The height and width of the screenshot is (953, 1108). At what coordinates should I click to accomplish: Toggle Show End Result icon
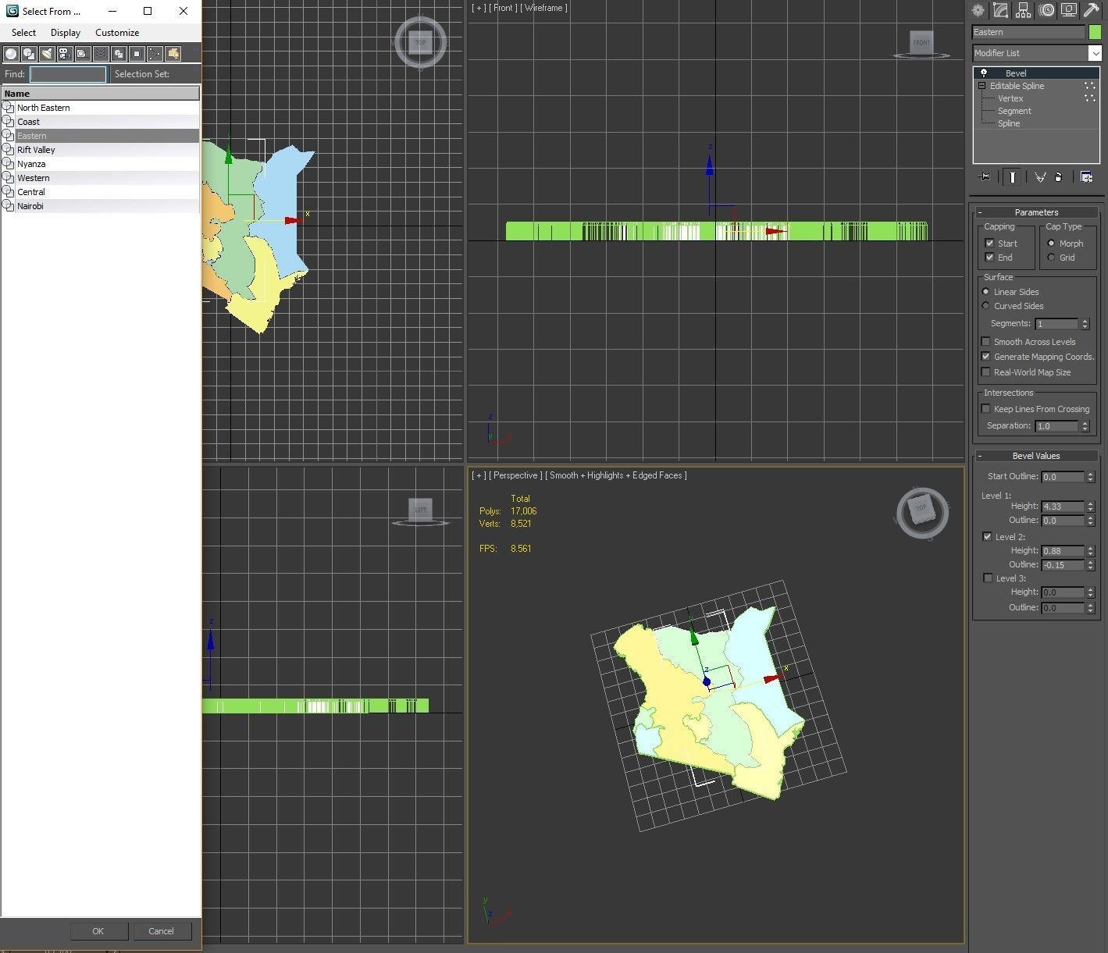[x=1012, y=177]
